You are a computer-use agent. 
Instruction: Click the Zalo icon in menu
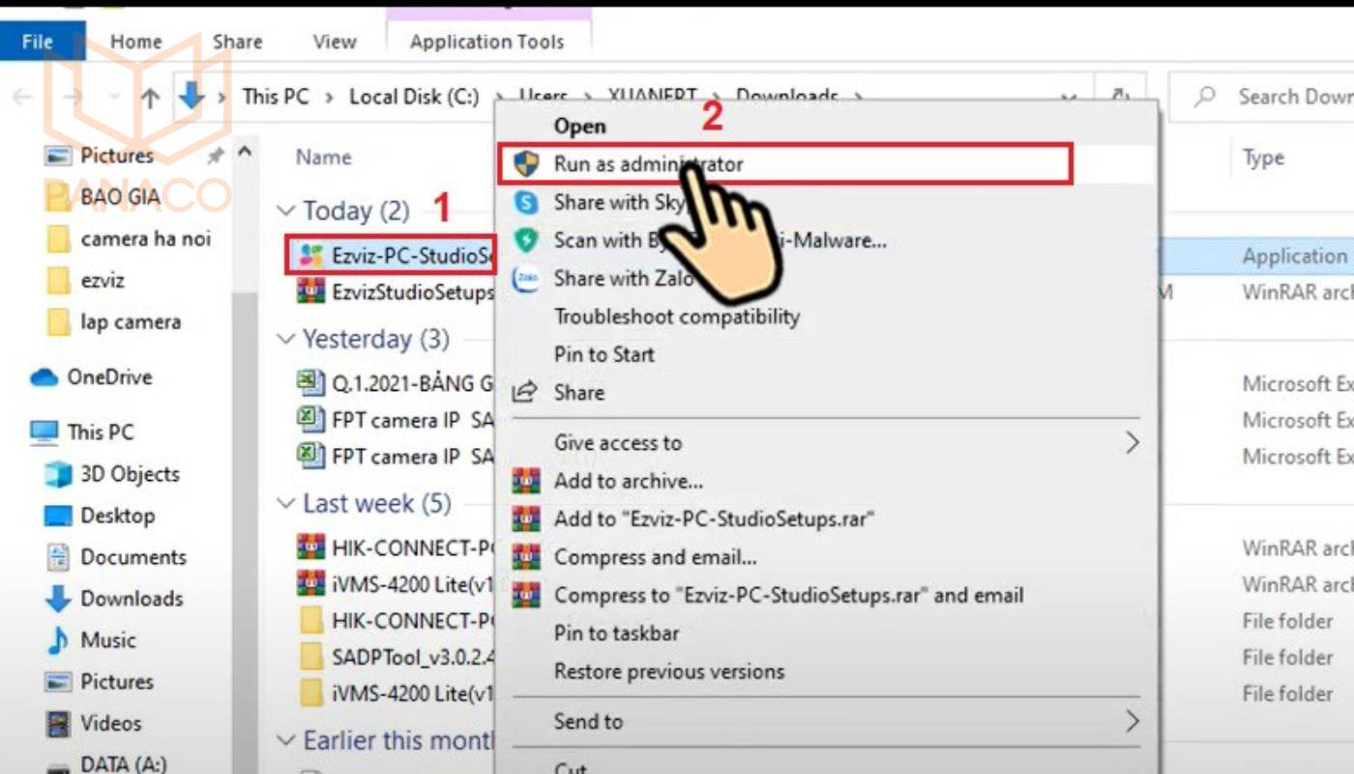pos(526,278)
